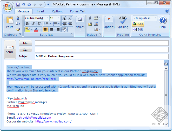Open the Insert tab
The image size is (173, 131).
pos(40,11)
